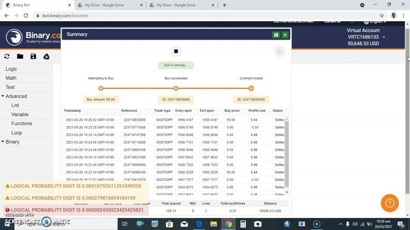Screen dimensions: 410x230
Task: Open the Logic blocks category
Action: pyautogui.click(x=12, y=69)
